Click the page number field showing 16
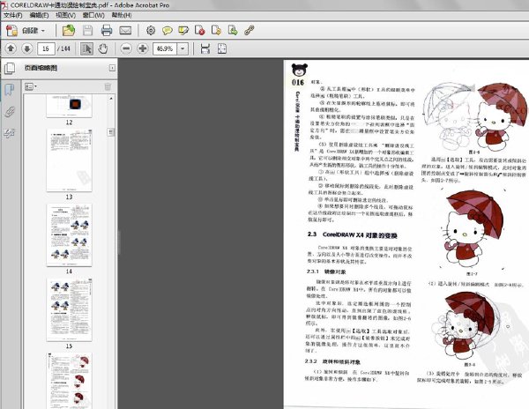The image size is (529, 409). coord(46,48)
